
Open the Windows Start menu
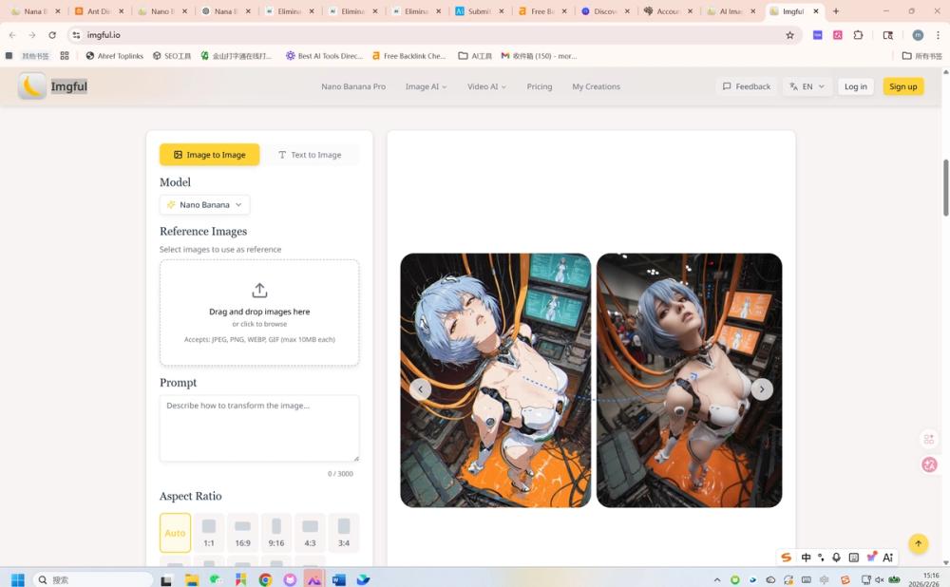pos(17,579)
